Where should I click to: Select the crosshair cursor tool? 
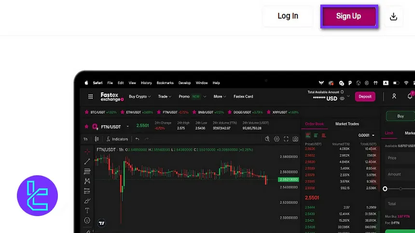point(87,152)
